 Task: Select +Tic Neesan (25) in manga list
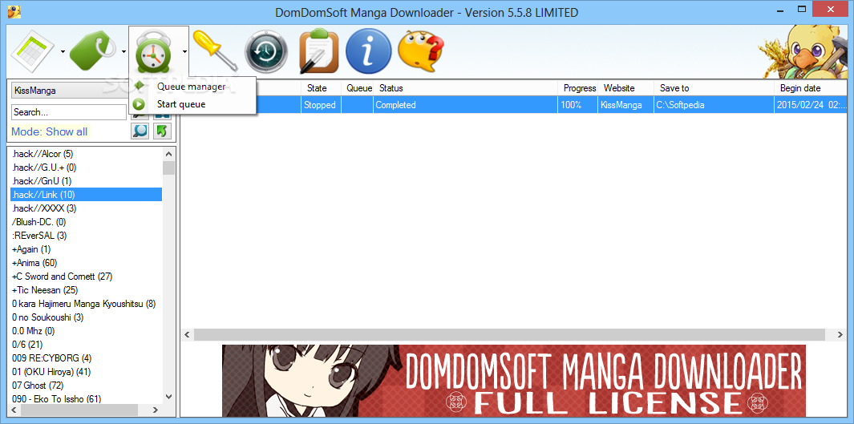86,290
